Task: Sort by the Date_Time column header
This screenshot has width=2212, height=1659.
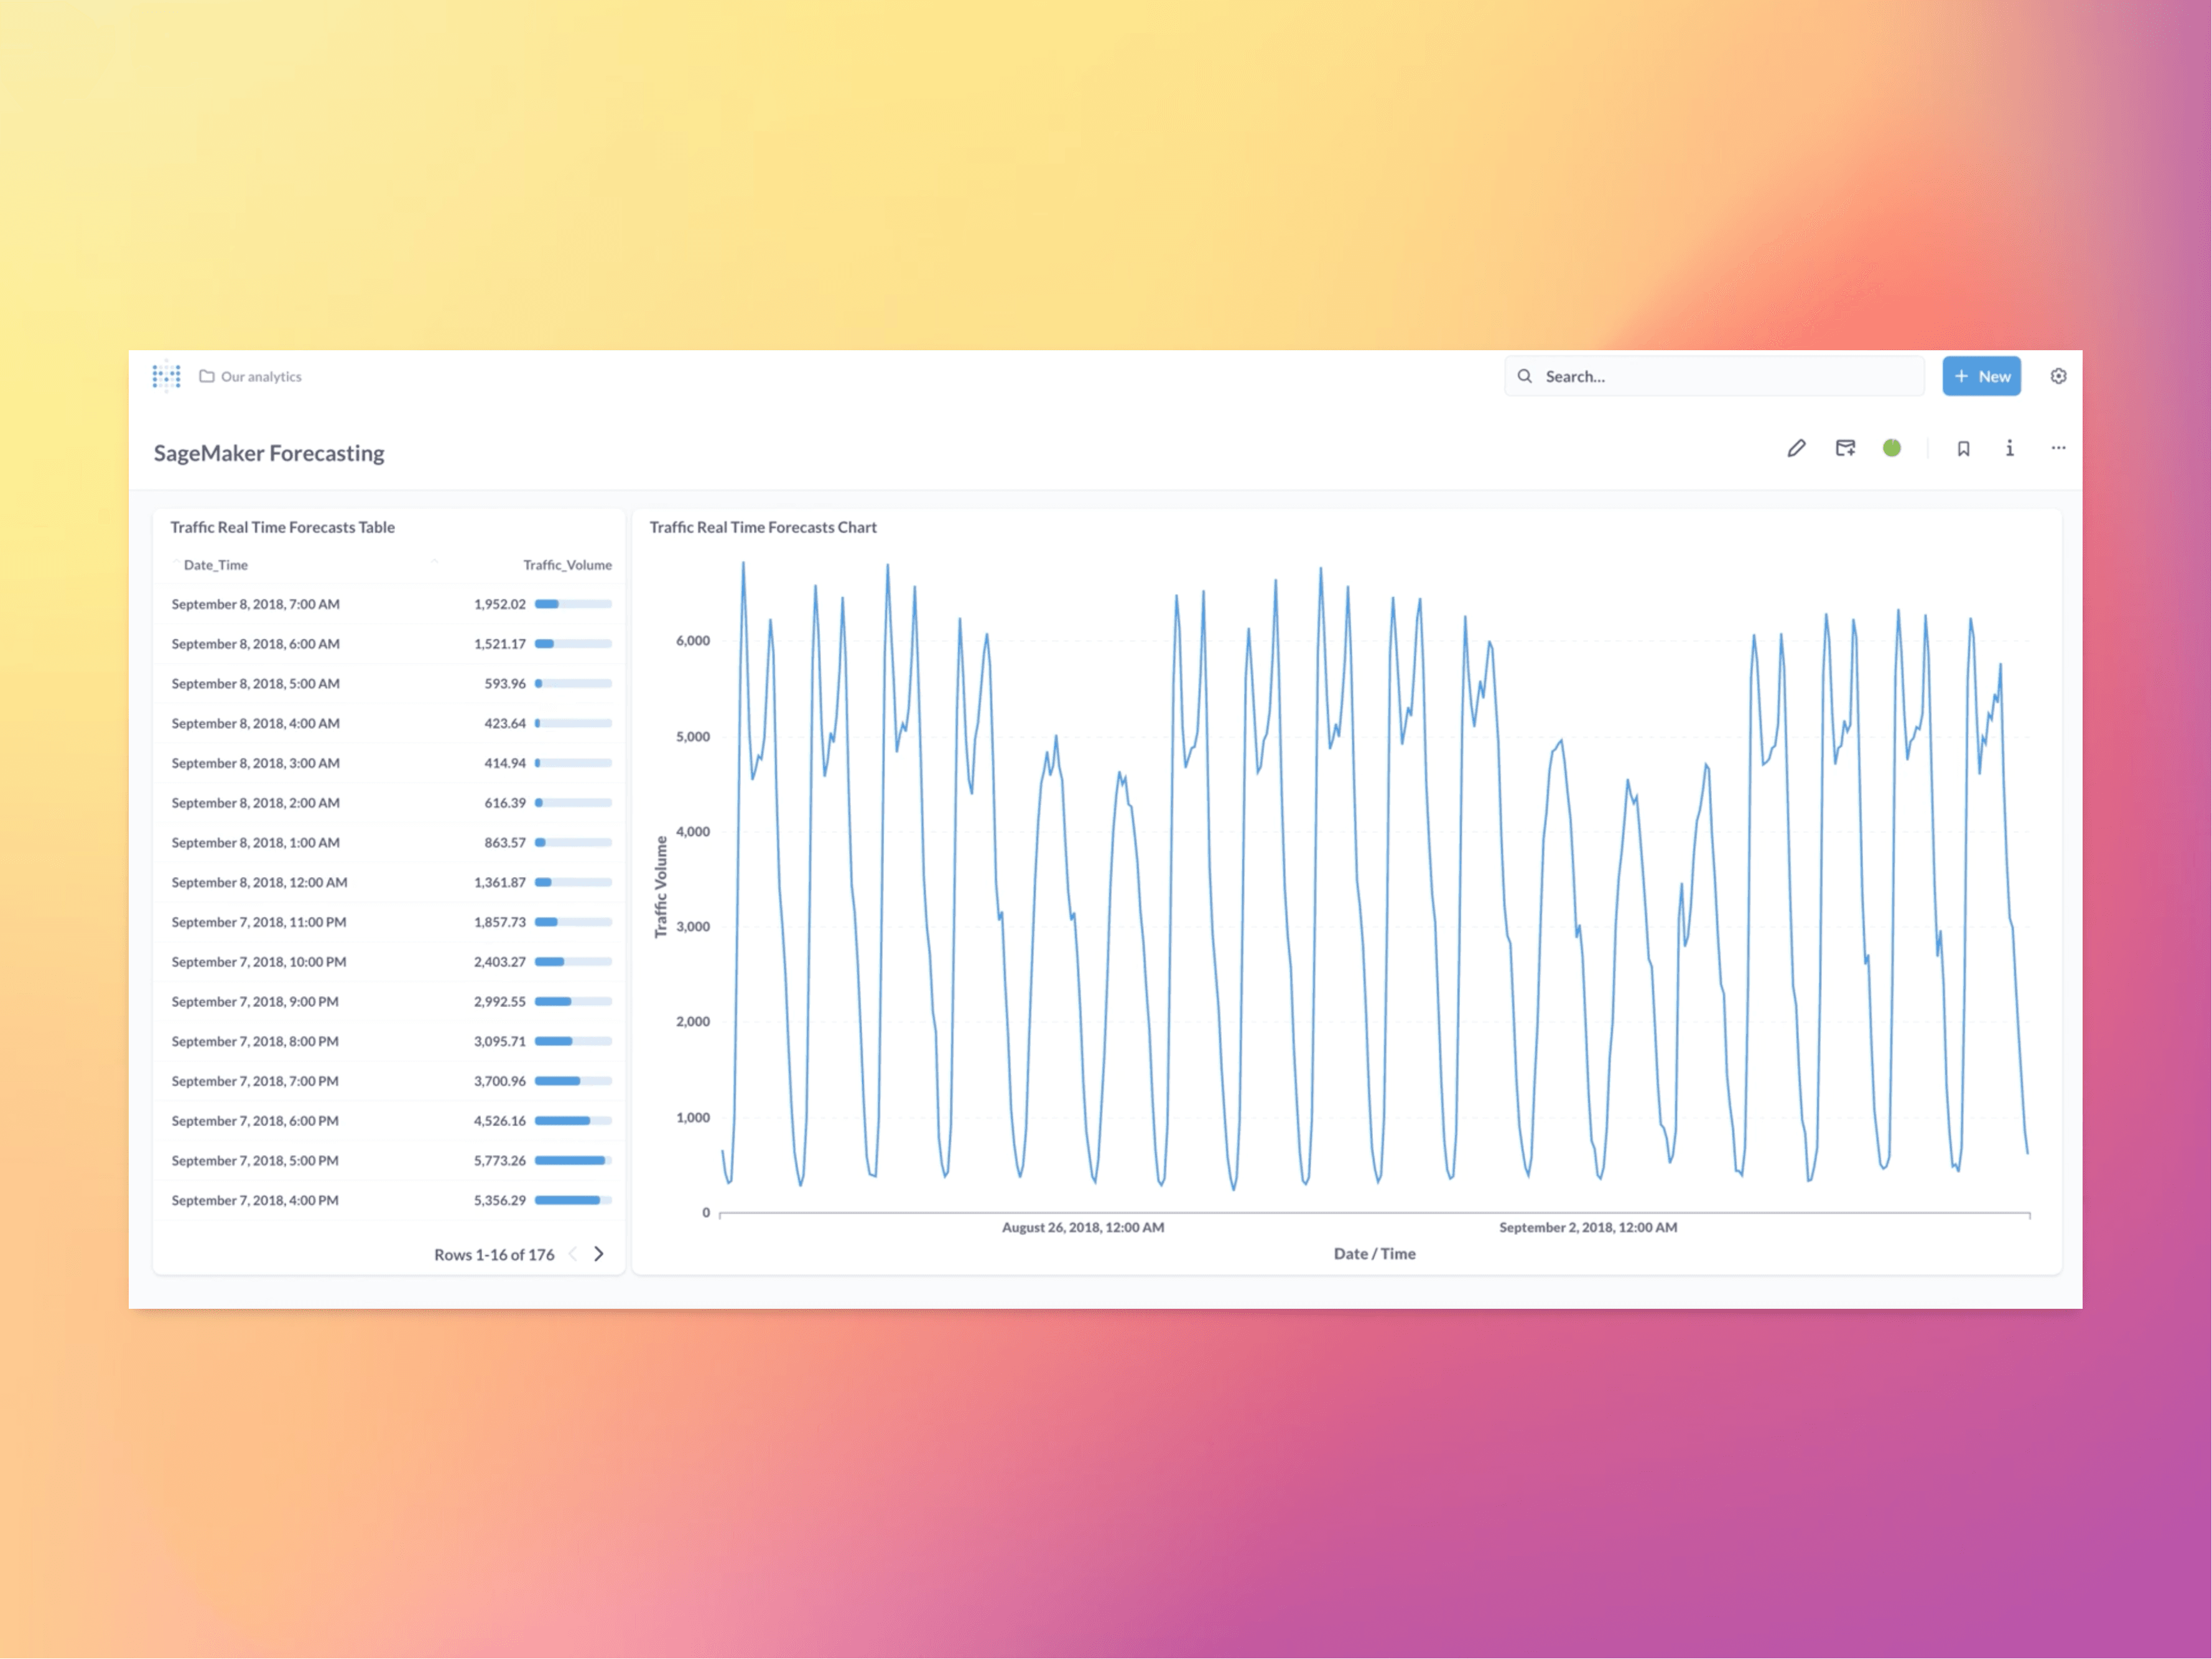Action: pyautogui.click(x=215, y=565)
